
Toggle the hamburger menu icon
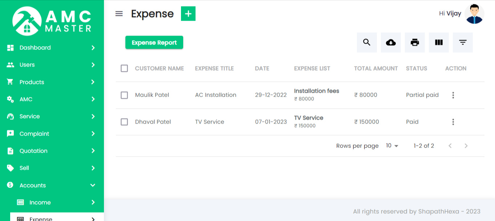(x=119, y=13)
